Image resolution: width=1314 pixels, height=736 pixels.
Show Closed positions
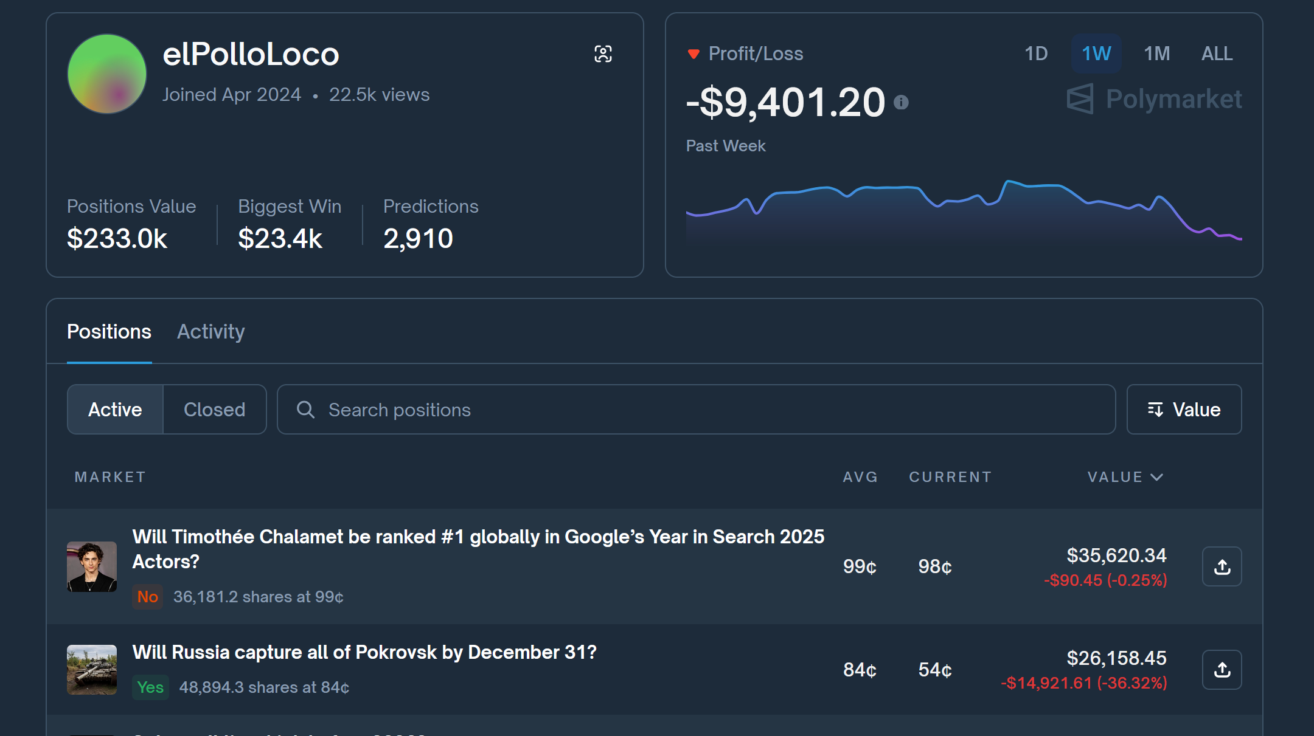[x=214, y=410]
